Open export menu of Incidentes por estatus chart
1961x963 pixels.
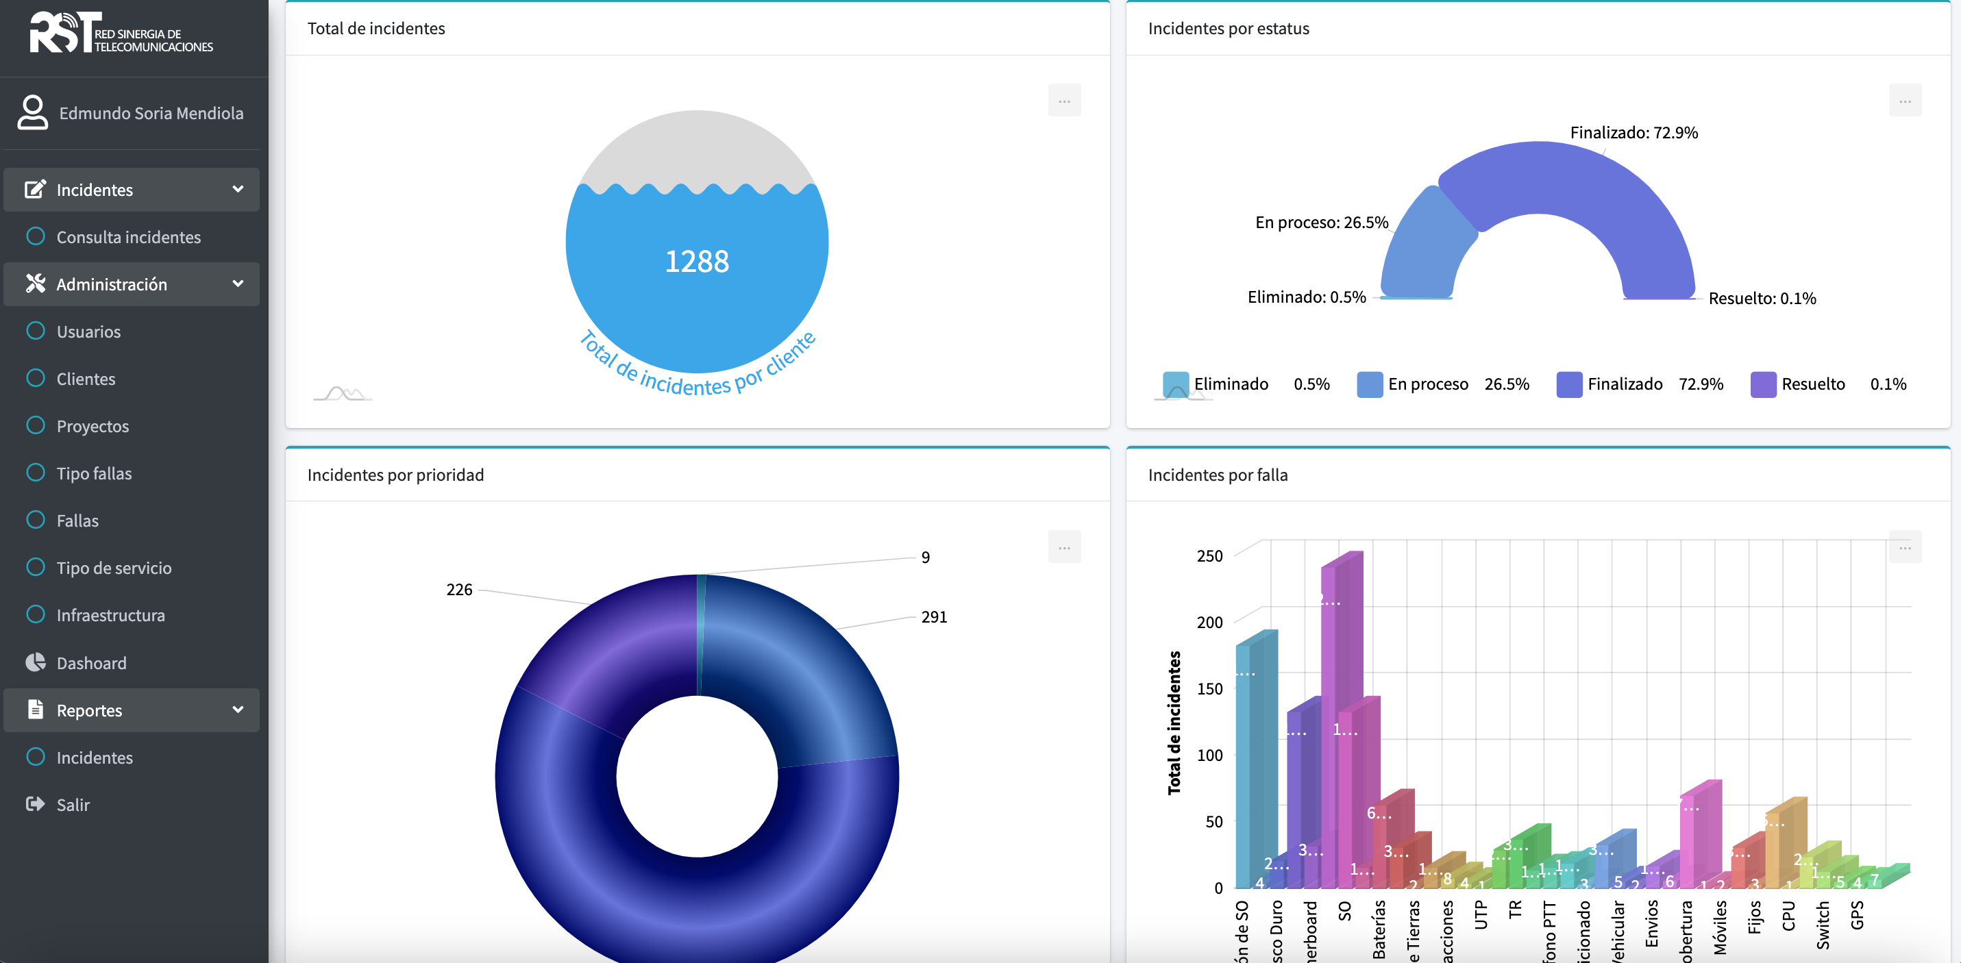[x=1905, y=101]
